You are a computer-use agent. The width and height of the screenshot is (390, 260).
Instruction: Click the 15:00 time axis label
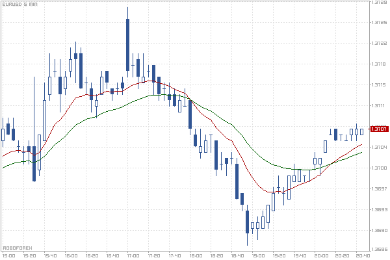click(x=8, y=255)
